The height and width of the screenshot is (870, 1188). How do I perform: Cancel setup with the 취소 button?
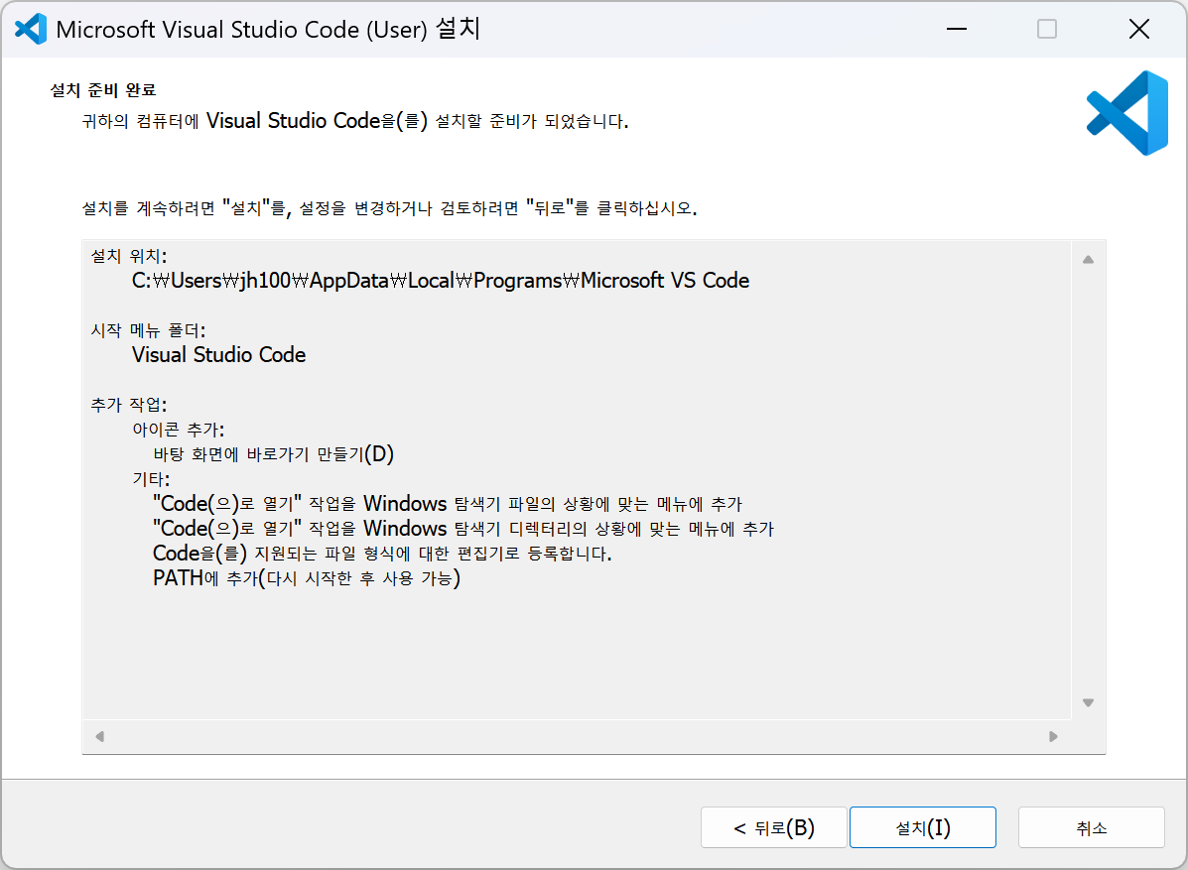pyautogui.click(x=1091, y=826)
